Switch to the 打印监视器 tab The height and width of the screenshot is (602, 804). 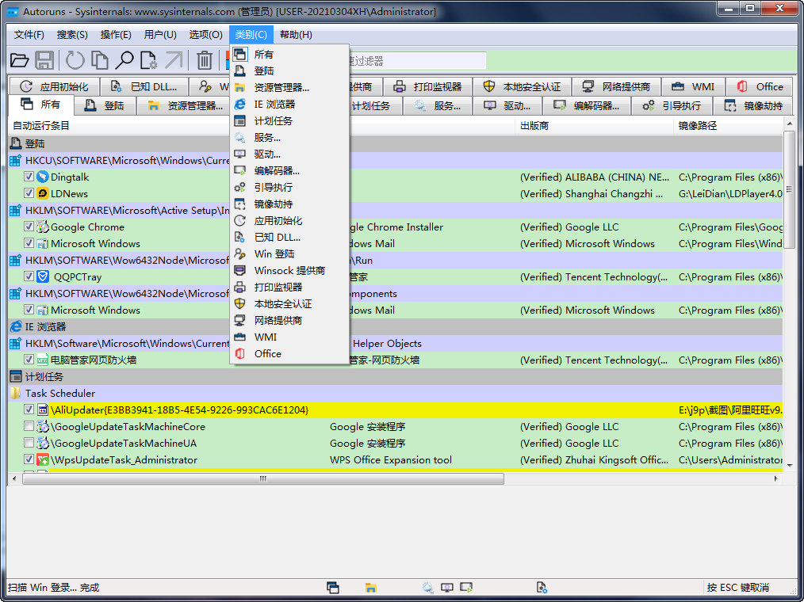point(427,86)
